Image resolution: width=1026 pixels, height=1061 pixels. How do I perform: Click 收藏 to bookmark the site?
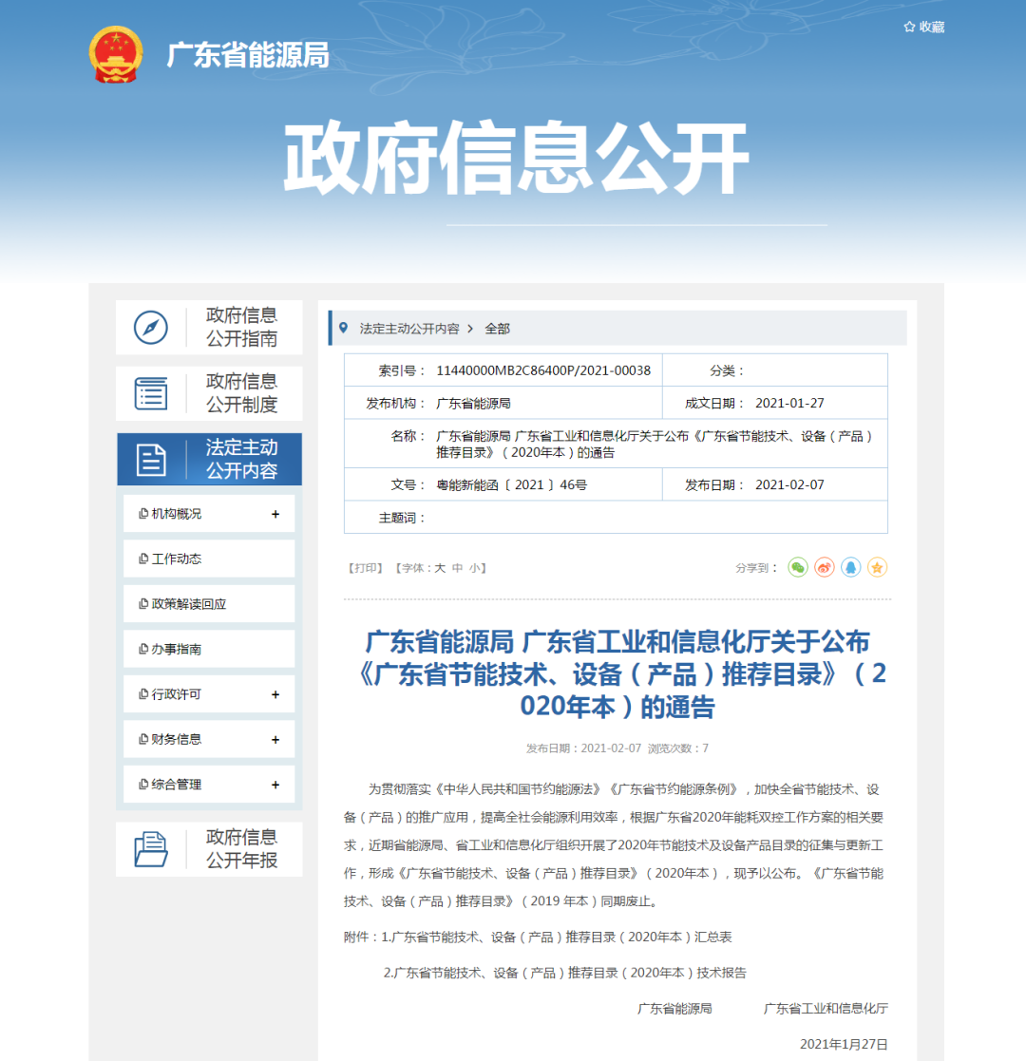tap(924, 27)
